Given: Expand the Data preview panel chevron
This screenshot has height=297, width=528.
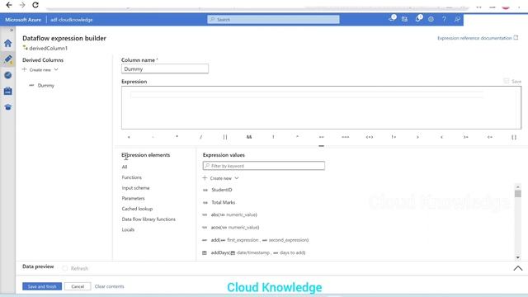Looking at the screenshot, I should point(518,268).
